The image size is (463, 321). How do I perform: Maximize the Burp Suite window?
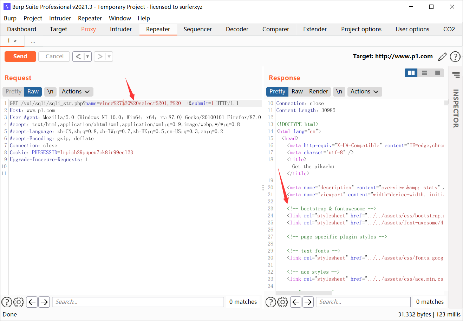tap(431, 7)
